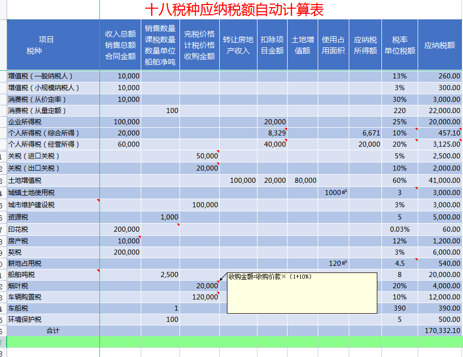463x357 pixels.
Task: Select the 6,671 taxable income cell
Action: pos(365,133)
